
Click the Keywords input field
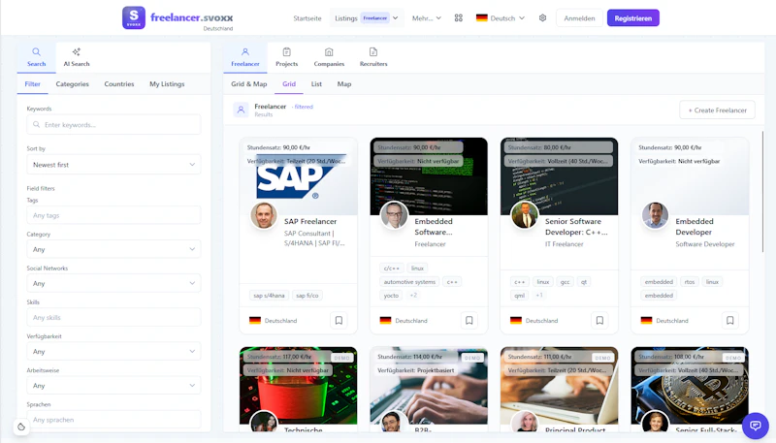[x=113, y=125]
